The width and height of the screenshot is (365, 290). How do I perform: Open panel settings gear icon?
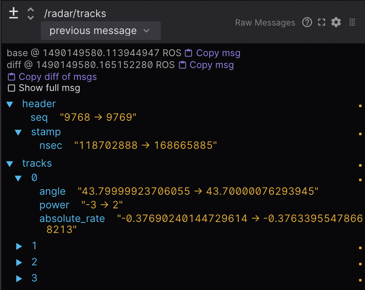336,23
